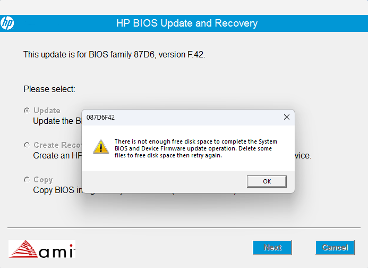Cancel the BIOS update wizard

pyautogui.click(x=335, y=247)
